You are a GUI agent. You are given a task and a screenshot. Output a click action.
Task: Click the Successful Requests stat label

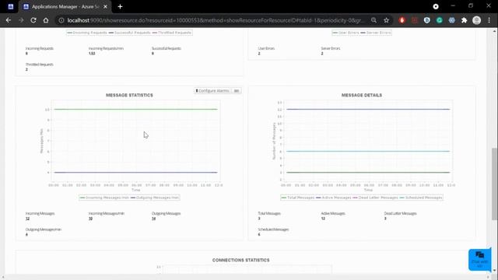tap(166, 48)
